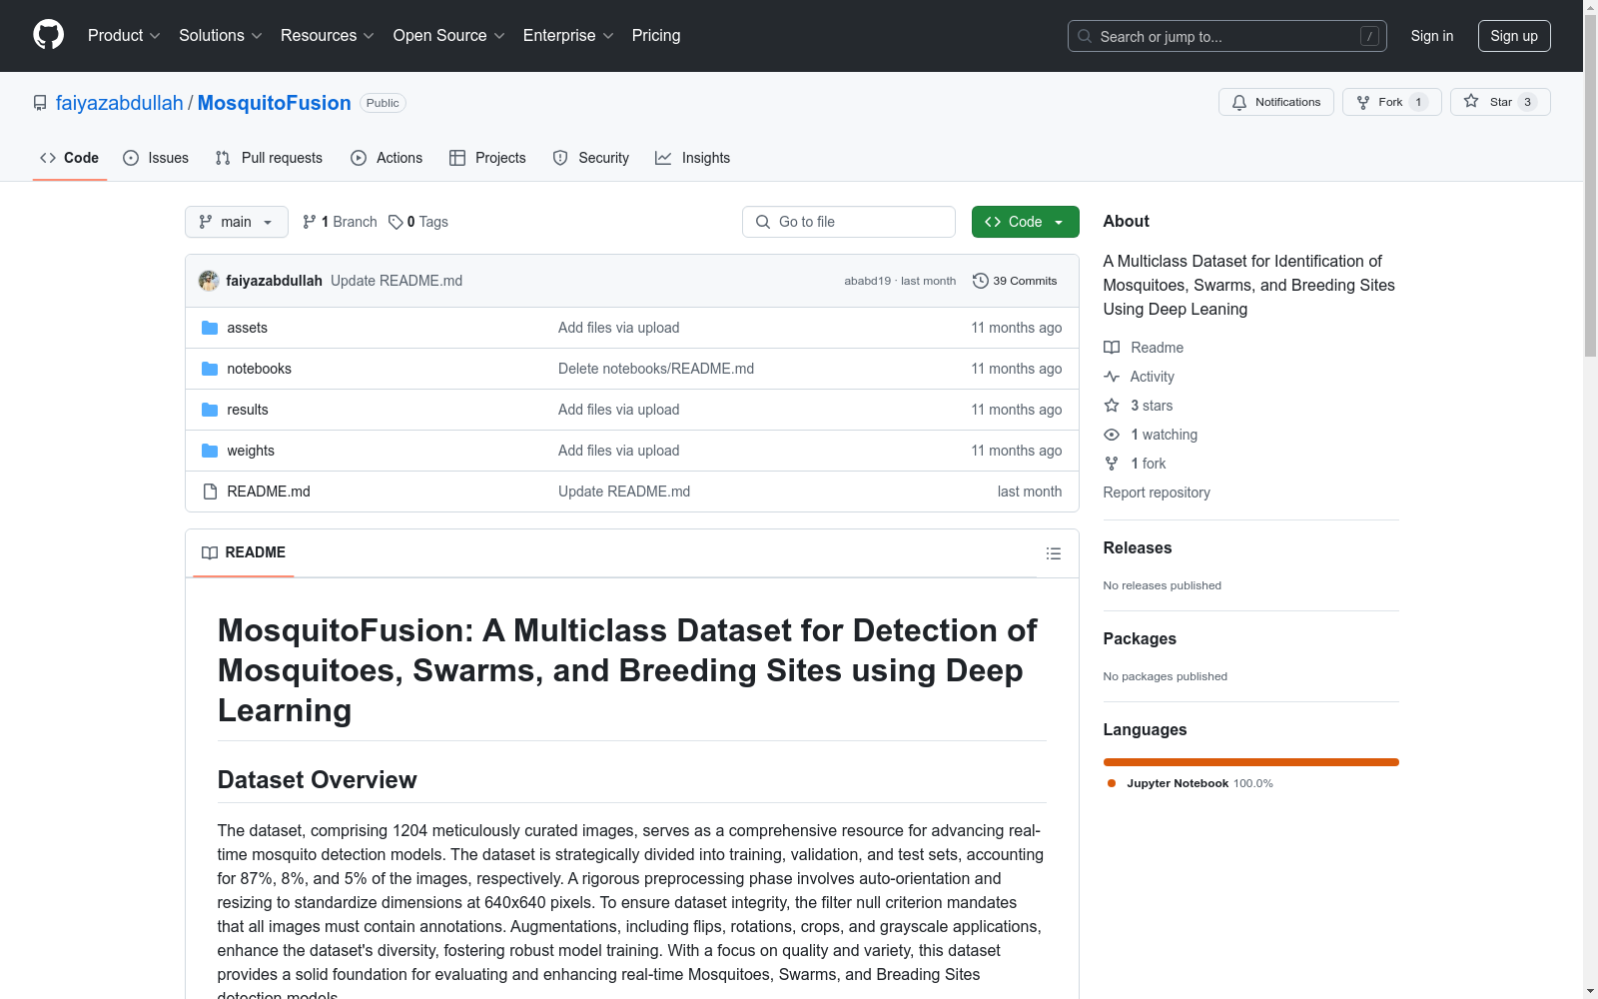The image size is (1598, 999).
Task: Click the fork count 1 badge
Action: (1418, 102)
